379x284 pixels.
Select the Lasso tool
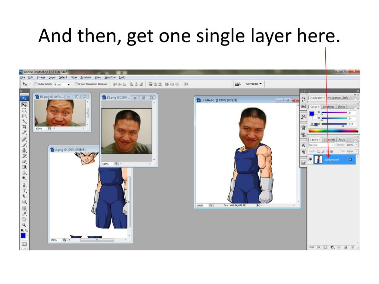point(24,116)
